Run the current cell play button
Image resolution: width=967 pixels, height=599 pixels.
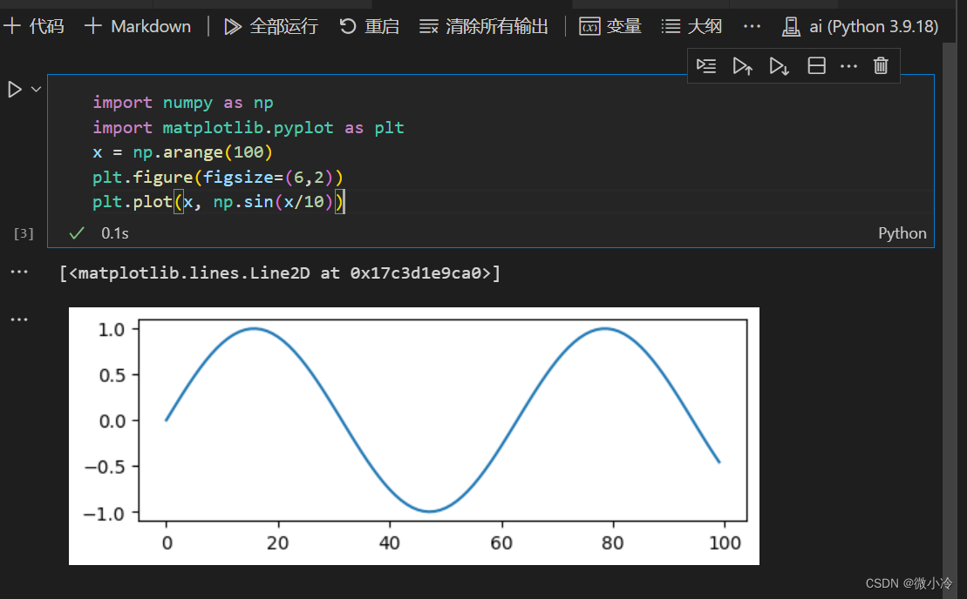click(15, 90)
